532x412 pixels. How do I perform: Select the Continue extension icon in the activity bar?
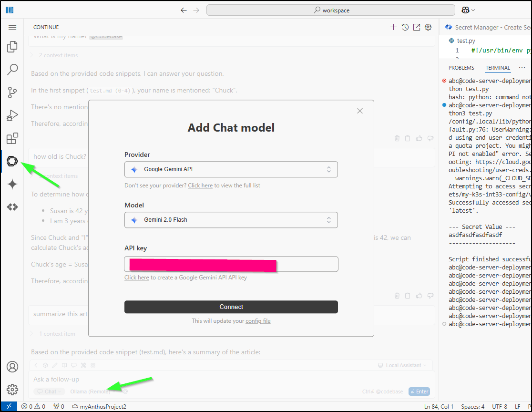12,161
